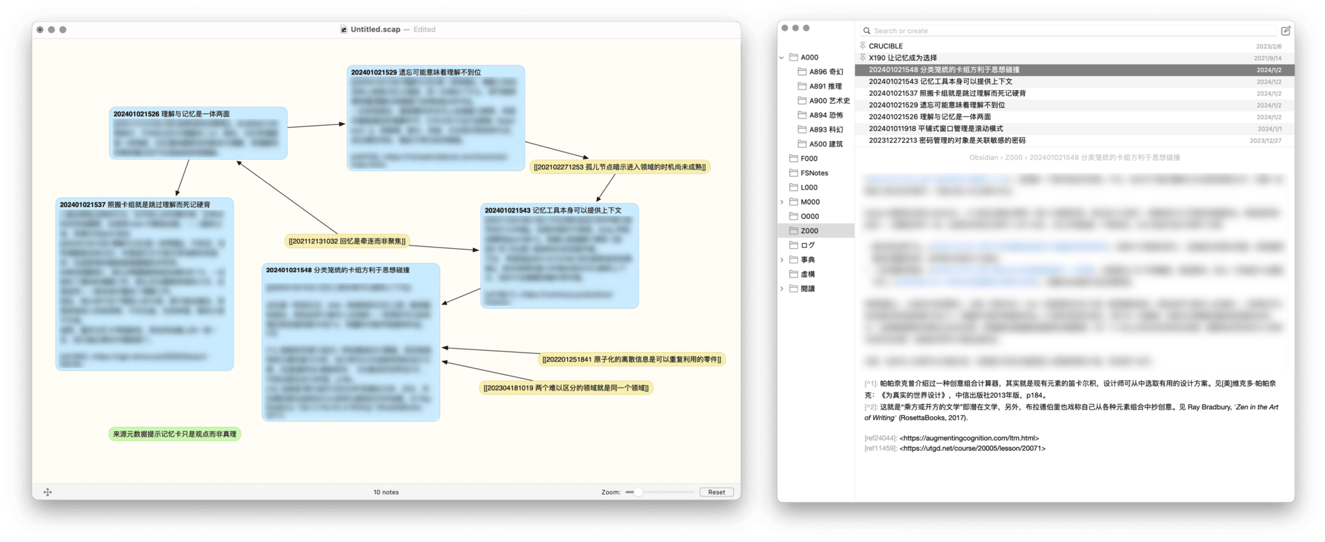
Task: Open note 202401021529 遗忘可能意味着理解不到位 in list
Action: point(1074,105)
